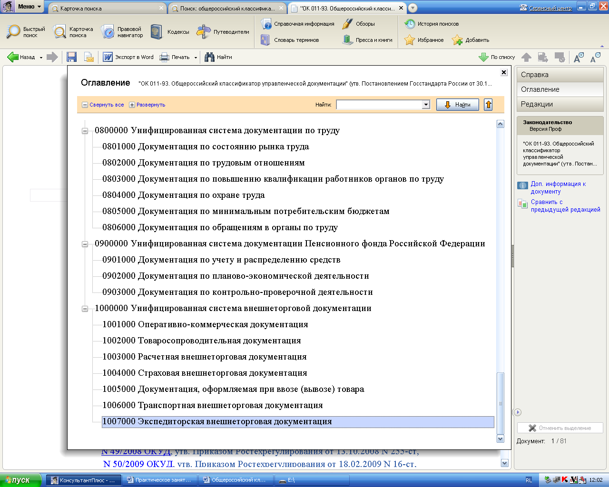Click the Найти text input field
This screenshot has height=487, width=609.
pyautogui.click(x=379, y=105)
